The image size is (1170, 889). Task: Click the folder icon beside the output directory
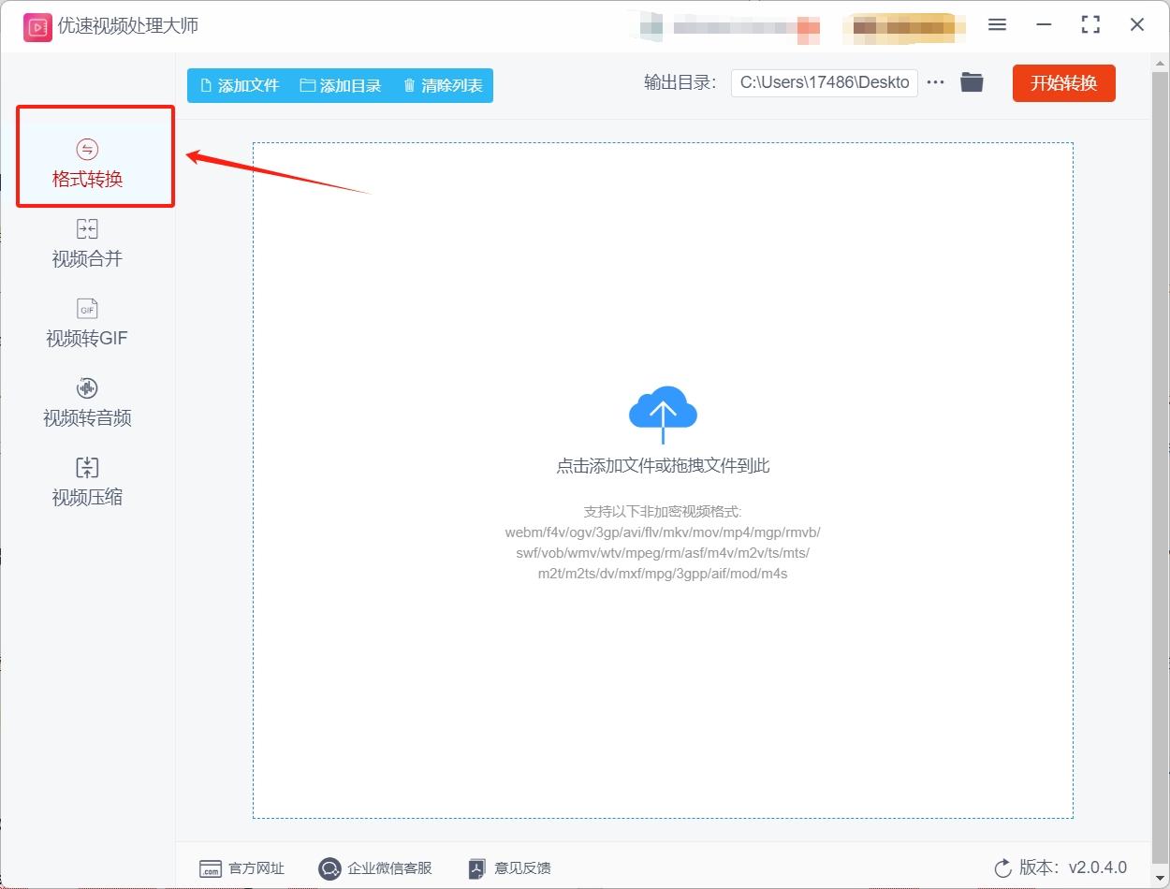972,82
